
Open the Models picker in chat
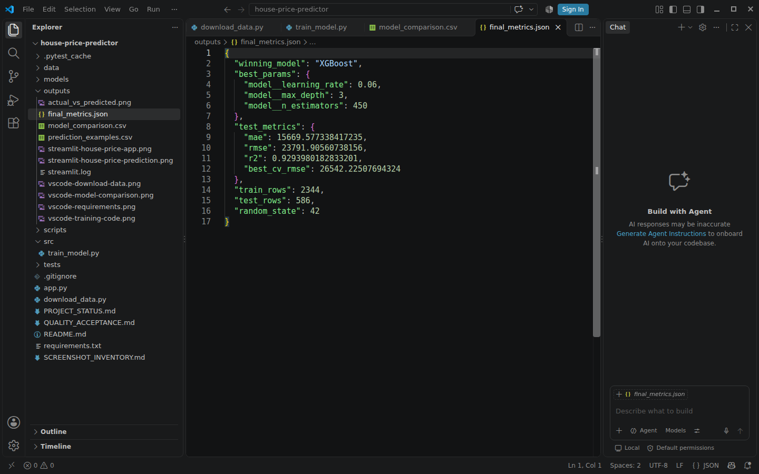click(x=676, y=431)
